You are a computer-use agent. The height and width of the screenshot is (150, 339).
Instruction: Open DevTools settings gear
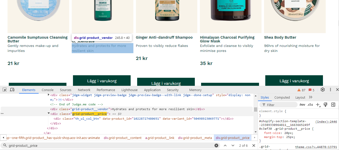(x=323, y=90)
